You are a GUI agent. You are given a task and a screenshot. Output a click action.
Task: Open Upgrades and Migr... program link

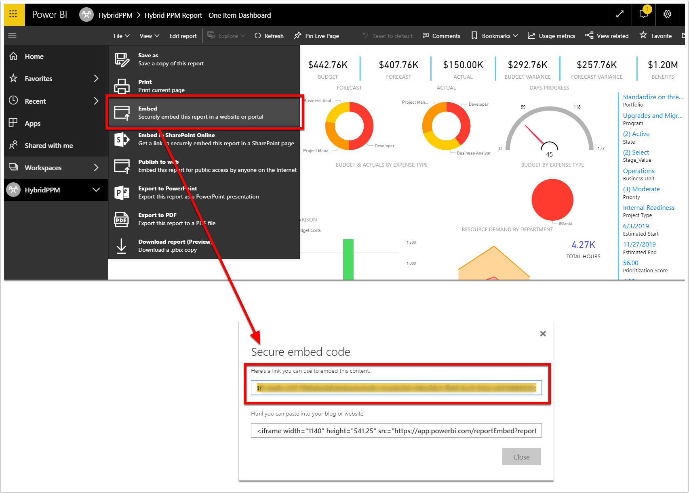653,115
